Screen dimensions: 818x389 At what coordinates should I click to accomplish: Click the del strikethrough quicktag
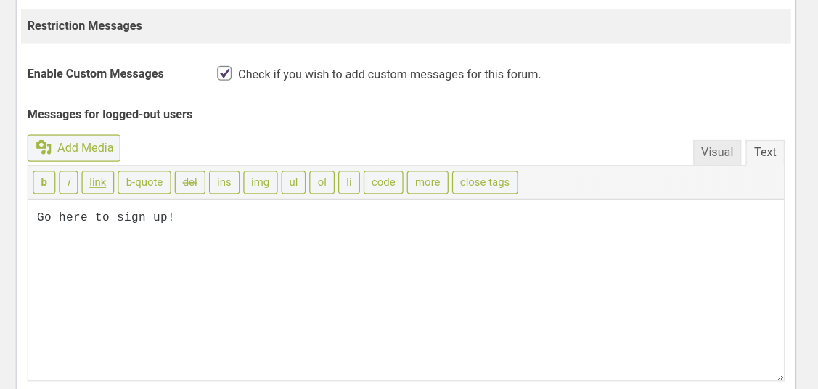click(190, 182)
